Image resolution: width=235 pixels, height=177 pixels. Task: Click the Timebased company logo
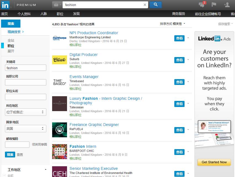tap(60, 82)
